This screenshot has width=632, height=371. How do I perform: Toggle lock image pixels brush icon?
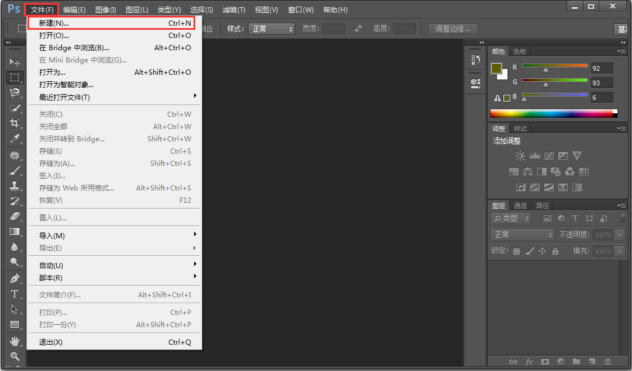tap(530, 251)
